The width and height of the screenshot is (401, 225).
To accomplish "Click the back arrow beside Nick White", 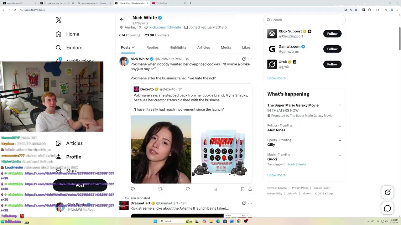I will pyautogui.click(x=122, y=20).
